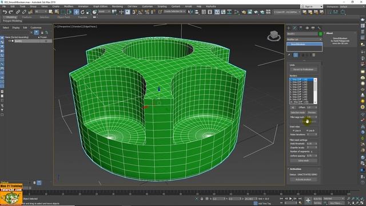This screenshot has height=206, width=366.
Task: Open the Rendering menu
Action: click(x=117, y=6)
